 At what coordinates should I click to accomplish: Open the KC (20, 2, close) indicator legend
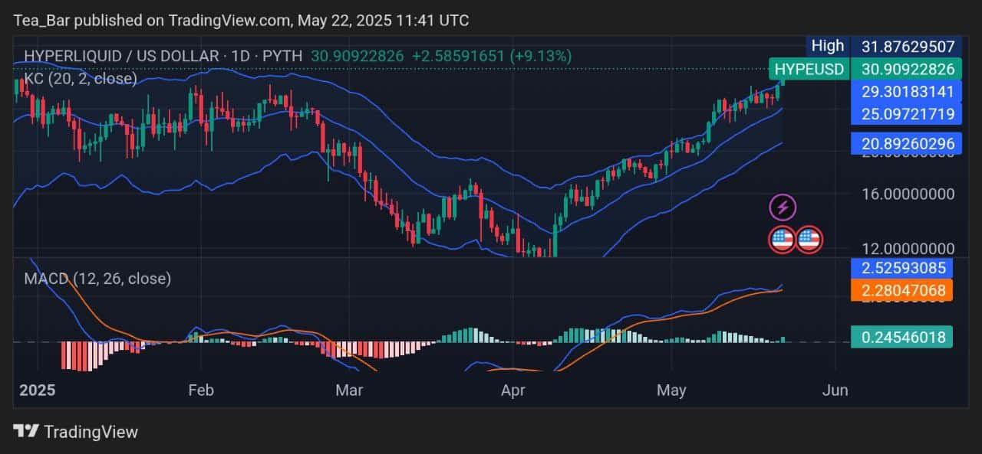pyautogui.click(x=81, y=78)
